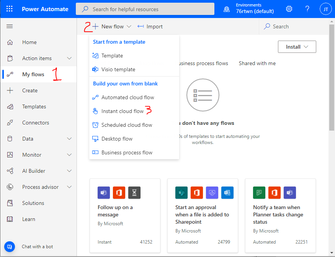Screen dimensions: 335x257
Task: Switch to the Shared with me tab
Action: (257, 63)
